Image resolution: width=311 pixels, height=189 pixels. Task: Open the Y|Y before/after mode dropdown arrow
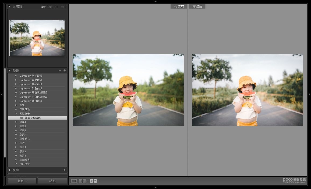click(99, 181)
